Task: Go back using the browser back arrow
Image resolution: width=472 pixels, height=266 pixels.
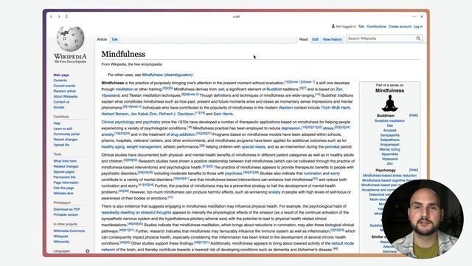Action: (x=51, y=16)
